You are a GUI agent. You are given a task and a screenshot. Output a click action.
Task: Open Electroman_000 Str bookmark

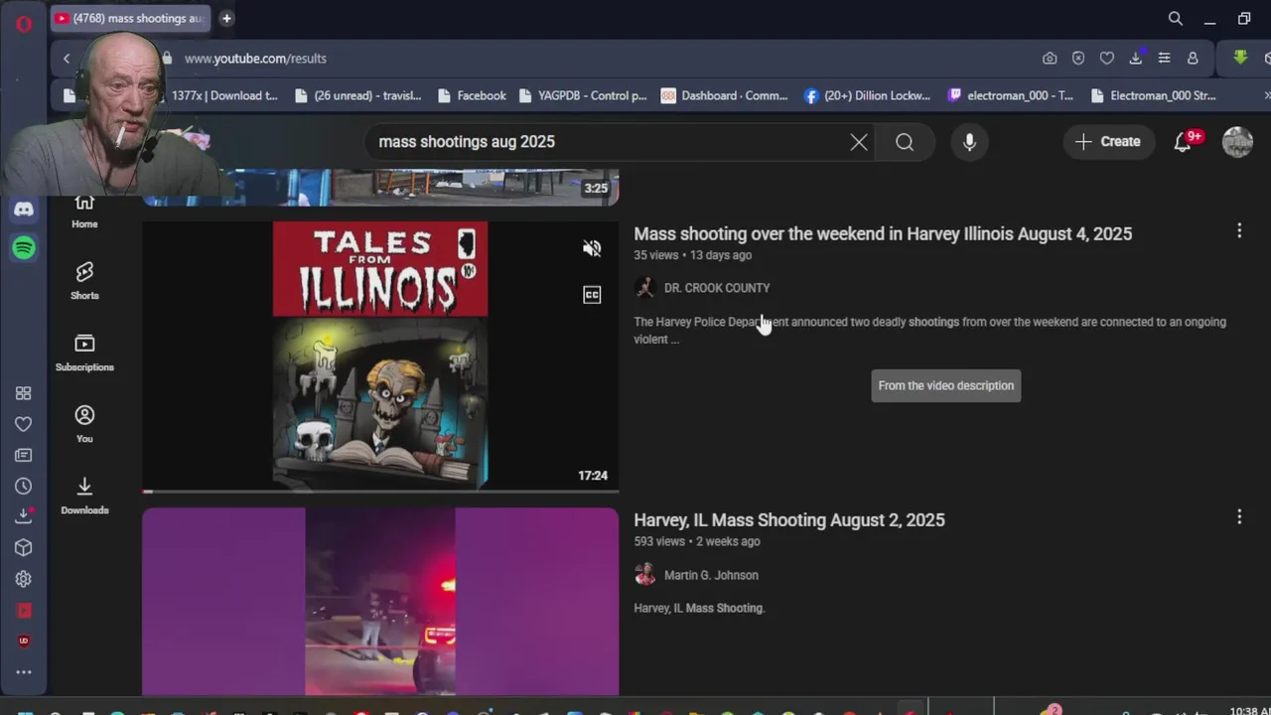[x=1153, y=95]
